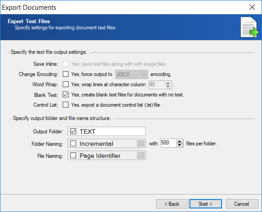
Task: Click the word wrap column down arrow
Action: coord(168,87)
